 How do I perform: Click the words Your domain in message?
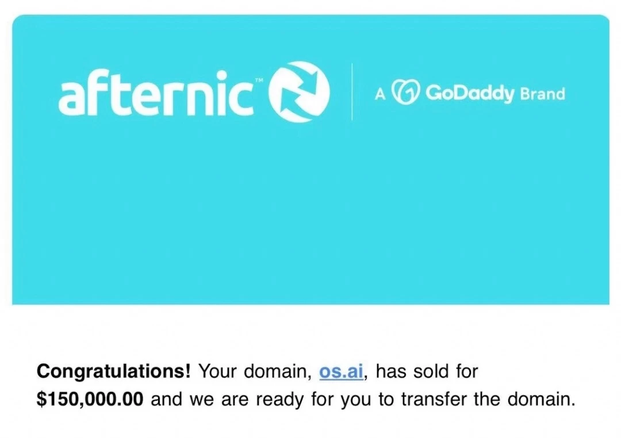[x=255, y=371]
